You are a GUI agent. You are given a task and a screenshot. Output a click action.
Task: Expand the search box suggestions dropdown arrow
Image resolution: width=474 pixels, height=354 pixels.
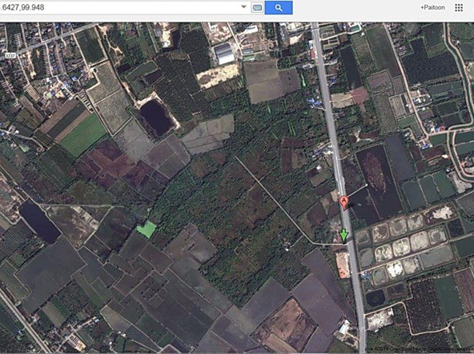tap(243, 7)
